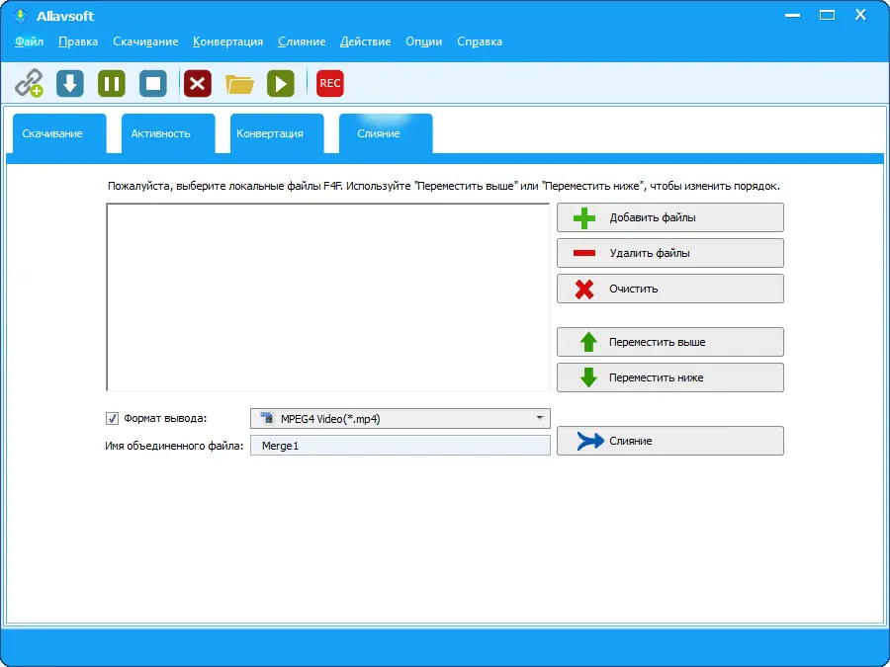
Task: Stop downloads with the stop icon
Action: click(x=152, y=83)
